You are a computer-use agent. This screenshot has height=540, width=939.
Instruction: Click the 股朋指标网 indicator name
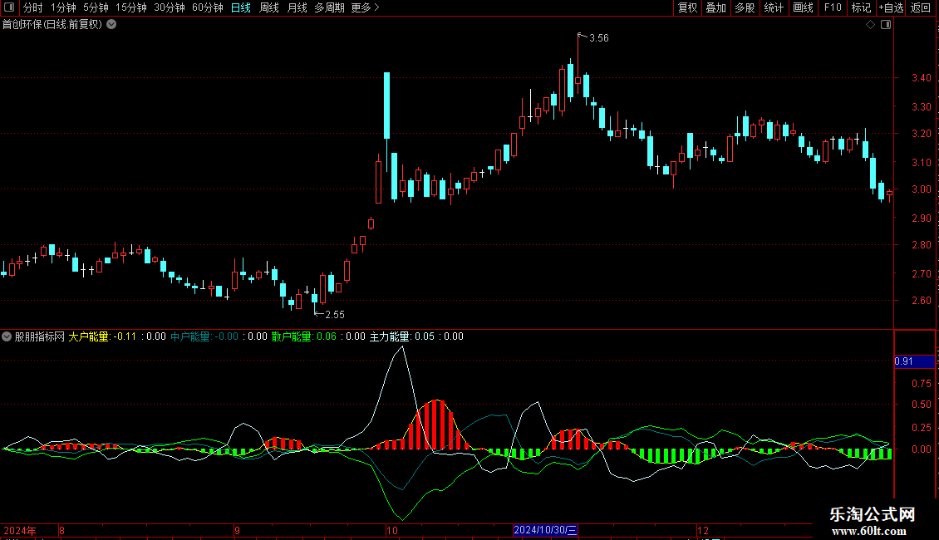point(40,336)
